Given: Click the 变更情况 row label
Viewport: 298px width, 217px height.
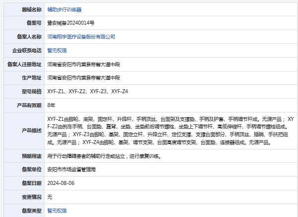Looking at the screenshot, I should click(x=32, y=197).
